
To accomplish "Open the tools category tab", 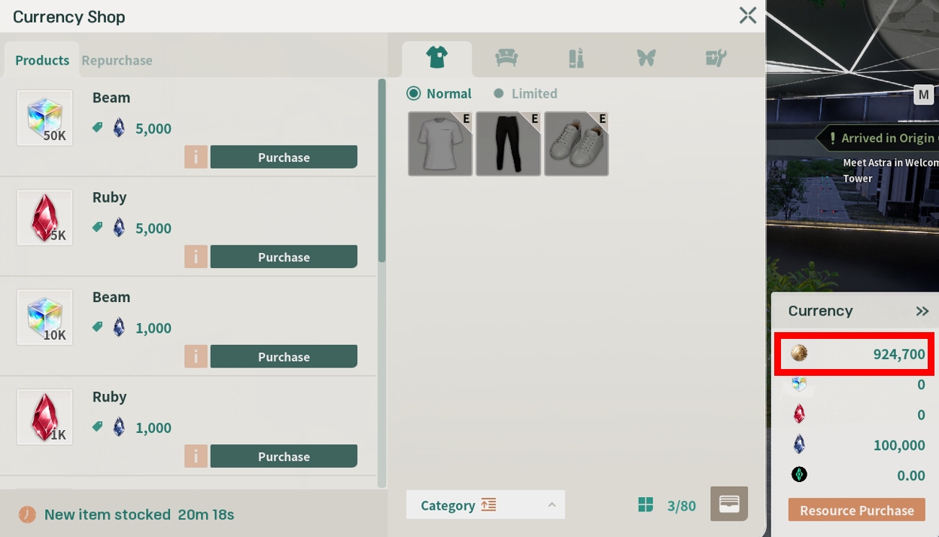I will (716, 58).
